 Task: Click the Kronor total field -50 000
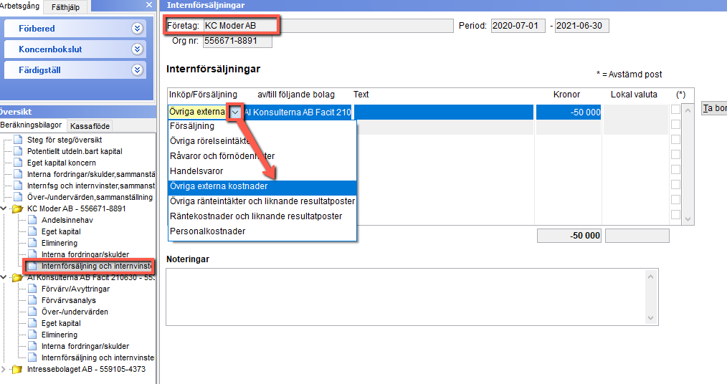569,235
